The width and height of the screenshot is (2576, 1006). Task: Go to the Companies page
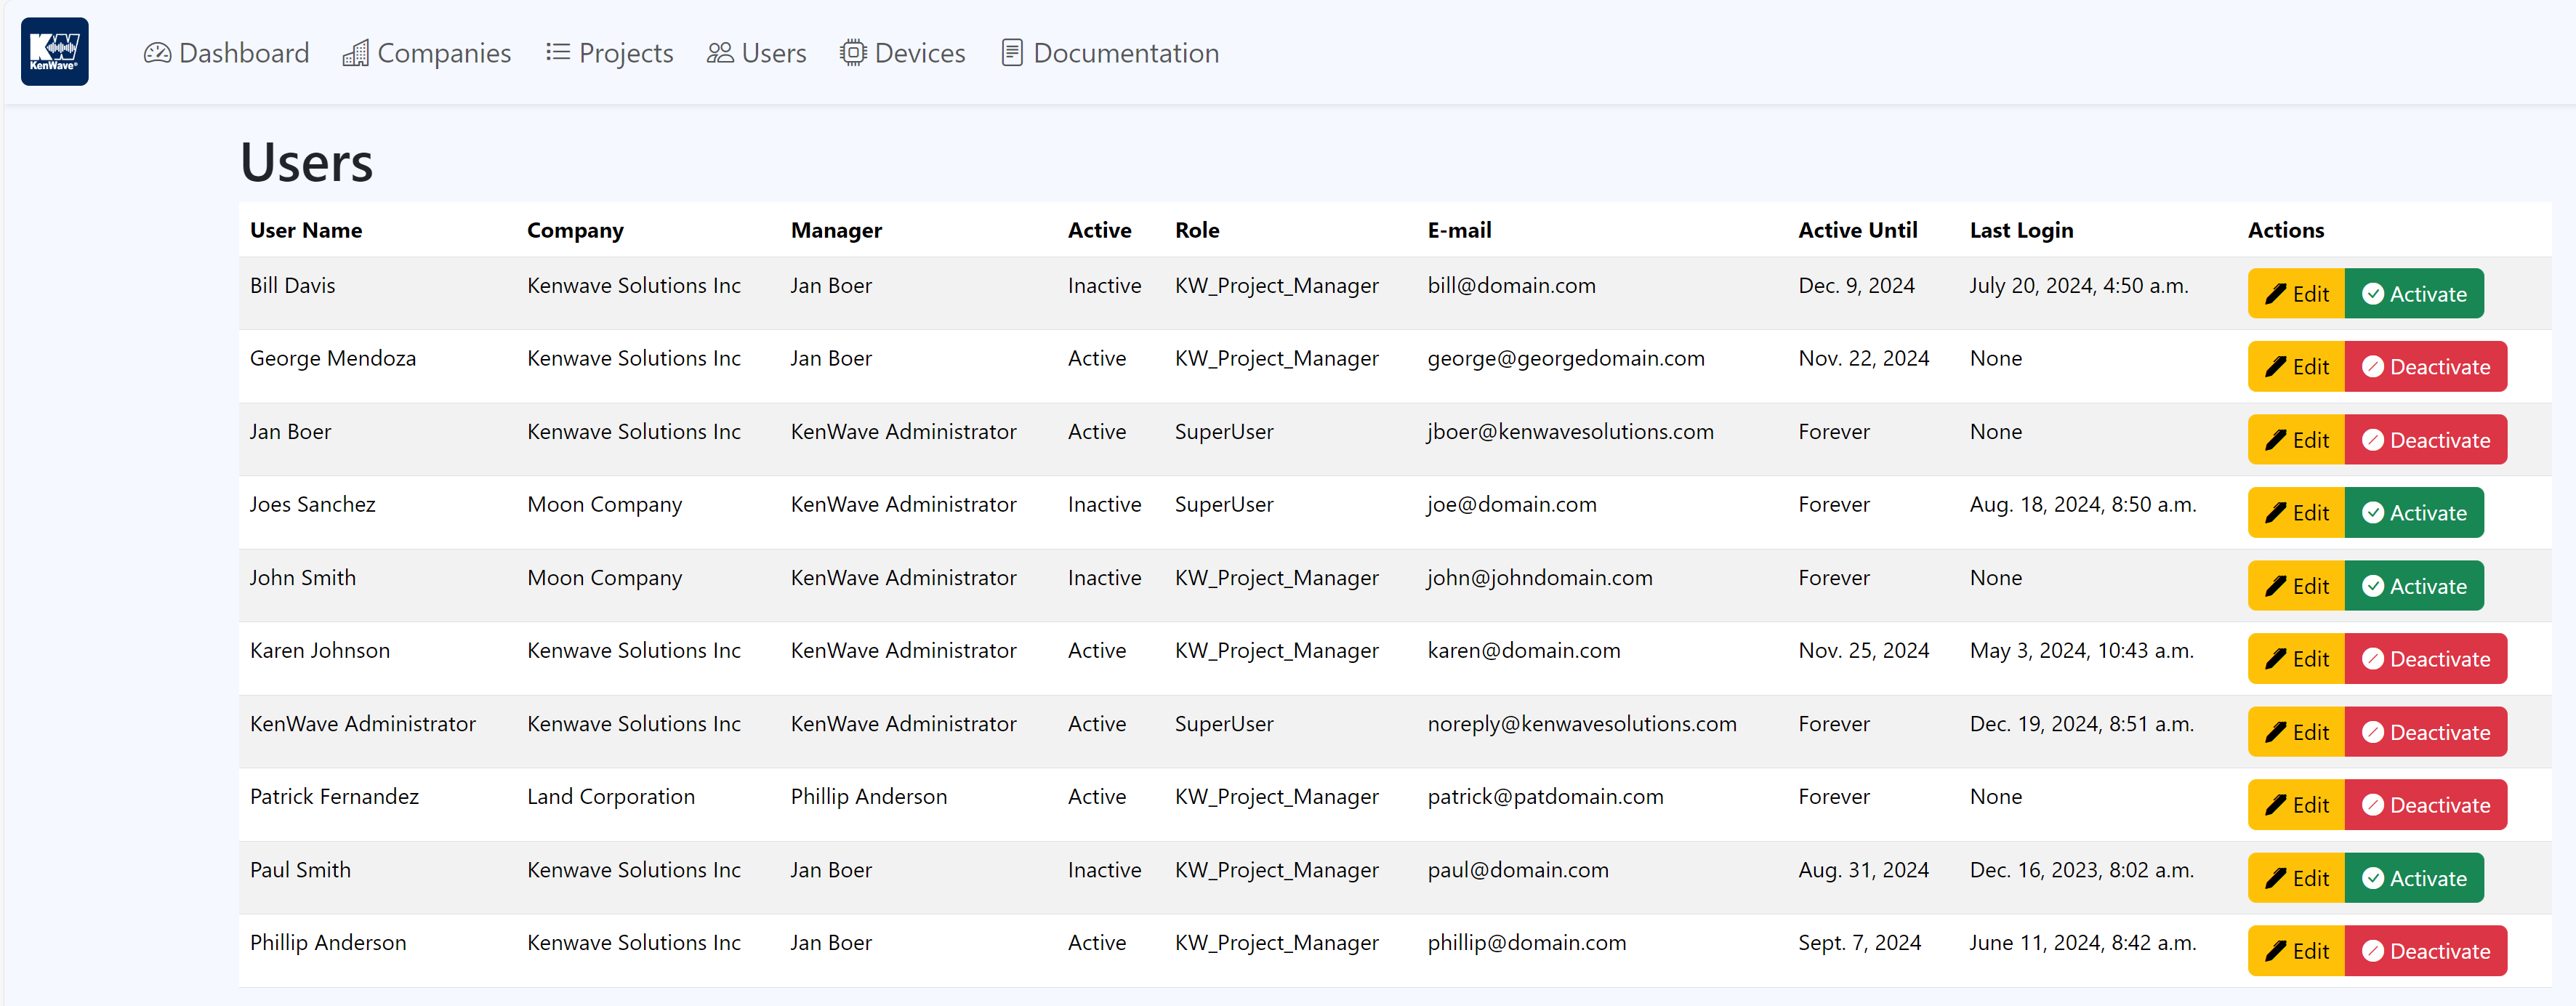click(x=443, y=53)
